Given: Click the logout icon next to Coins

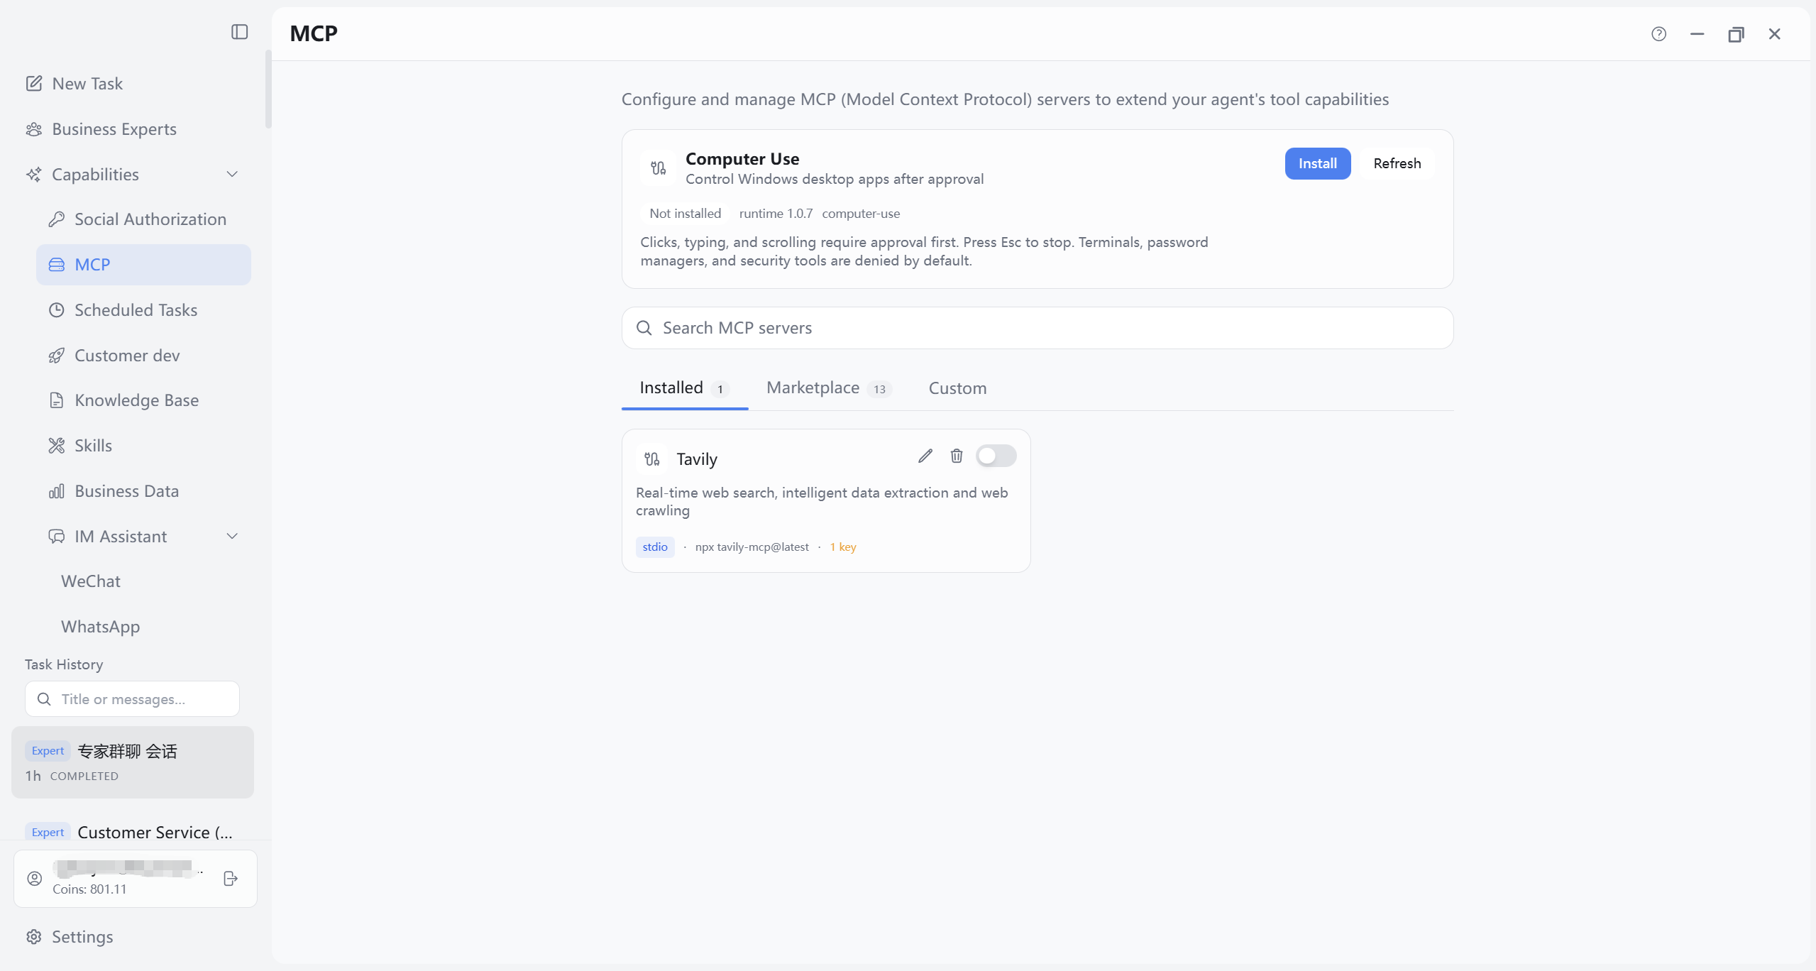Looking at the screenshot, I should [231, 879].
